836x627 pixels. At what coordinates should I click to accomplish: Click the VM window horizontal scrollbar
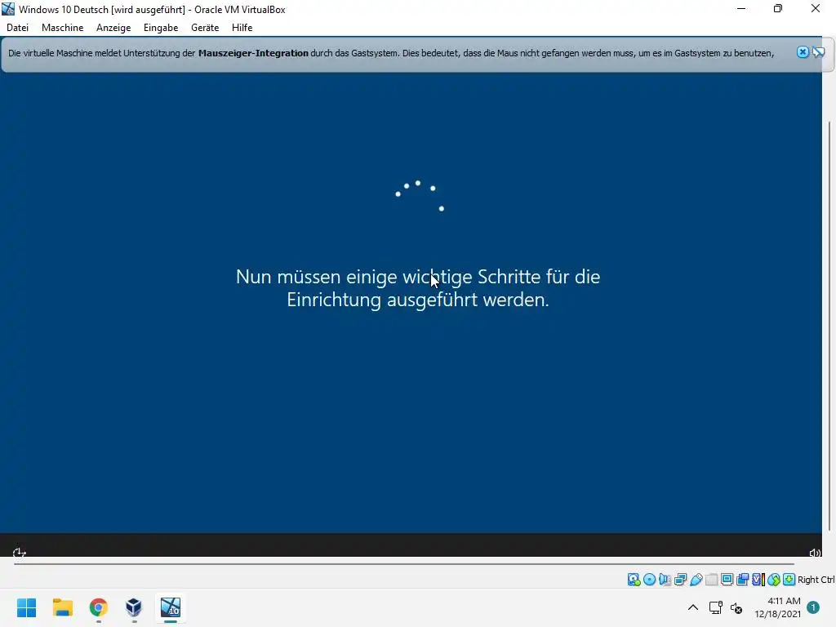point(403,563)
